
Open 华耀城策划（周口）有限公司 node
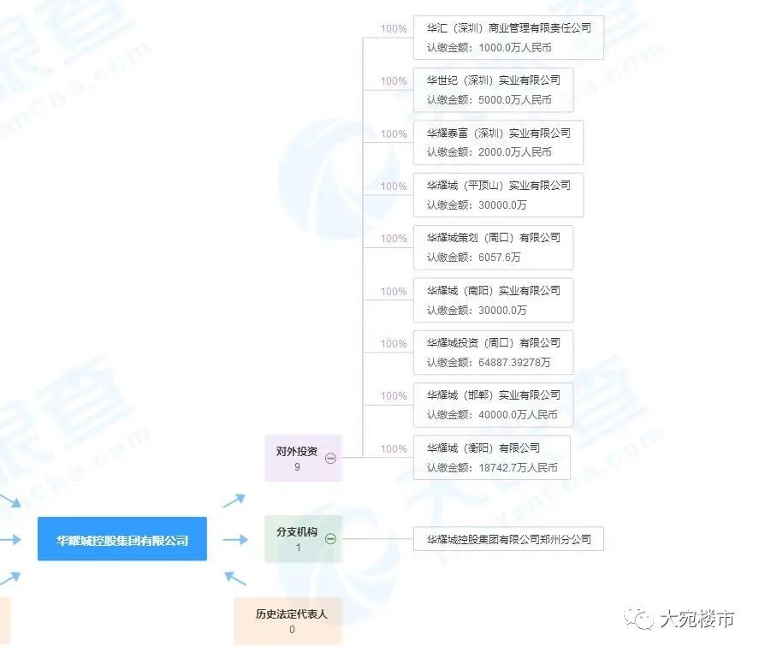(494, 246)
